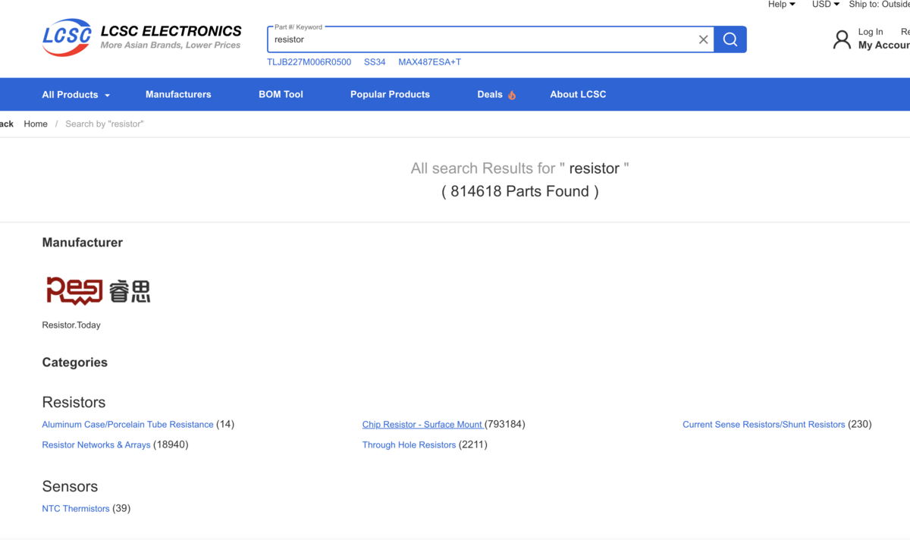Expand the All Products menu
This screenshot has width=910, height=540.
pyautogui.click(x=76, y=95)
